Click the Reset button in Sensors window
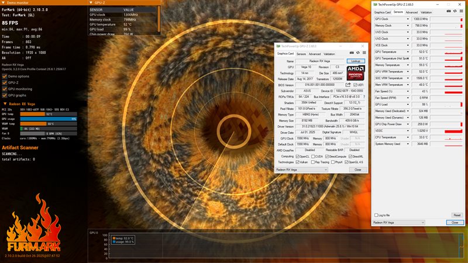The image size is (468, 263). tap(457, 215)
